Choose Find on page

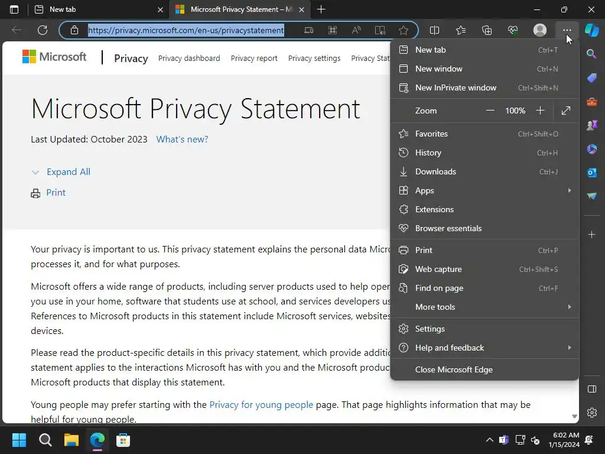(x=484, y=288)
